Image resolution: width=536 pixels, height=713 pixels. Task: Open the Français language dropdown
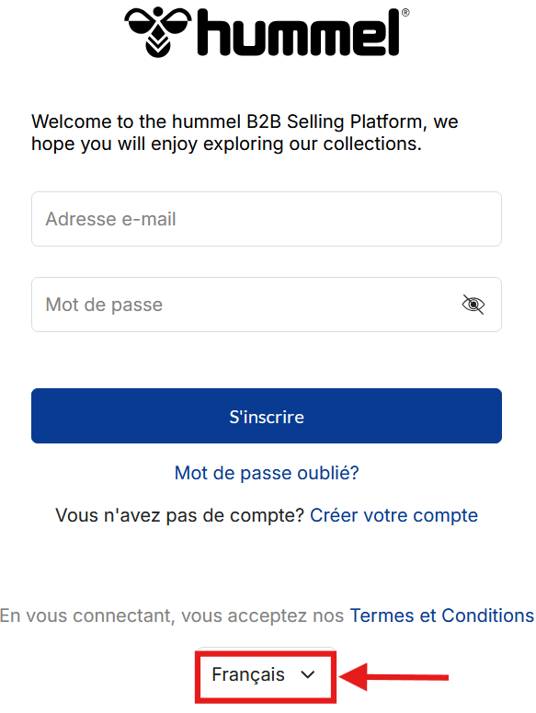266,674
